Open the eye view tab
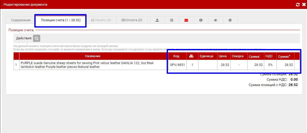Viewport: 307px width, 133px height. [215, 20]
